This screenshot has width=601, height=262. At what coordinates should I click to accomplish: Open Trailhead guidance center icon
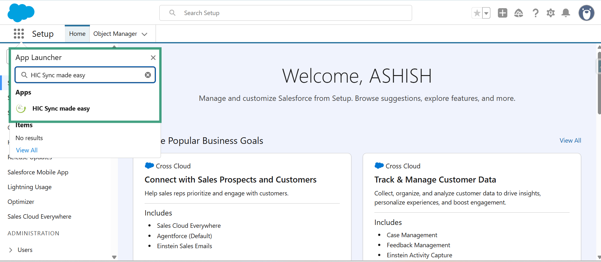518,13
